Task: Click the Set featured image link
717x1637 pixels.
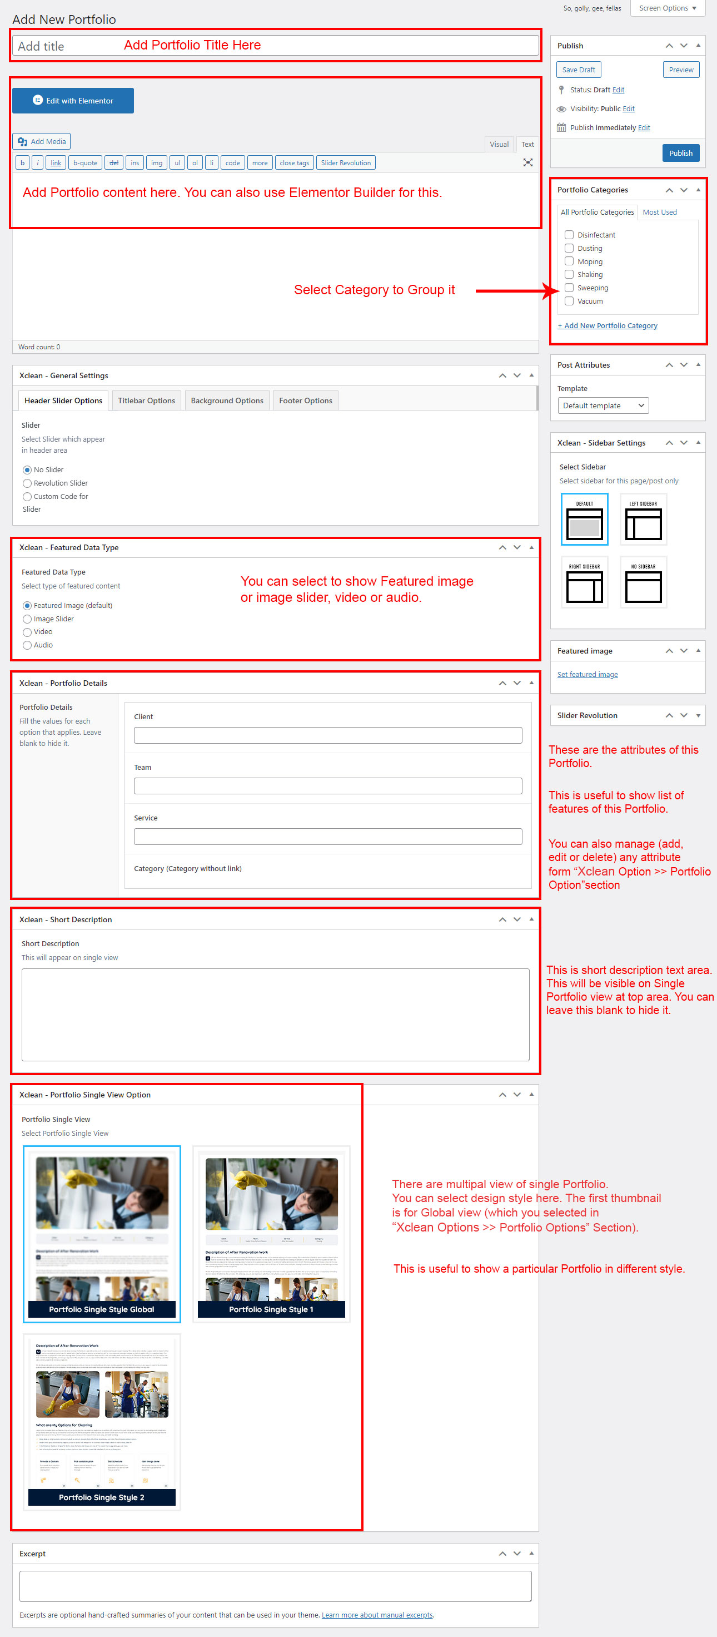Action: click(x=587, y=674)
